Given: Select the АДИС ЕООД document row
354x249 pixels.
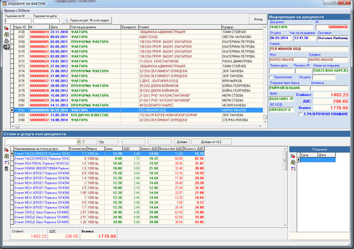Looking at the screenshot, I should (x=138, y=37).
